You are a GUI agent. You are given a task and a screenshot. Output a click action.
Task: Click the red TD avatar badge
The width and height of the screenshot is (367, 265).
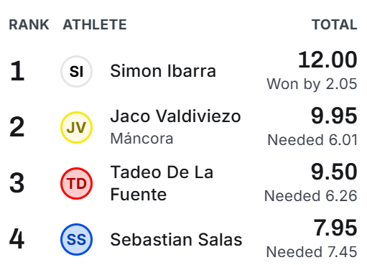(76, 183)
